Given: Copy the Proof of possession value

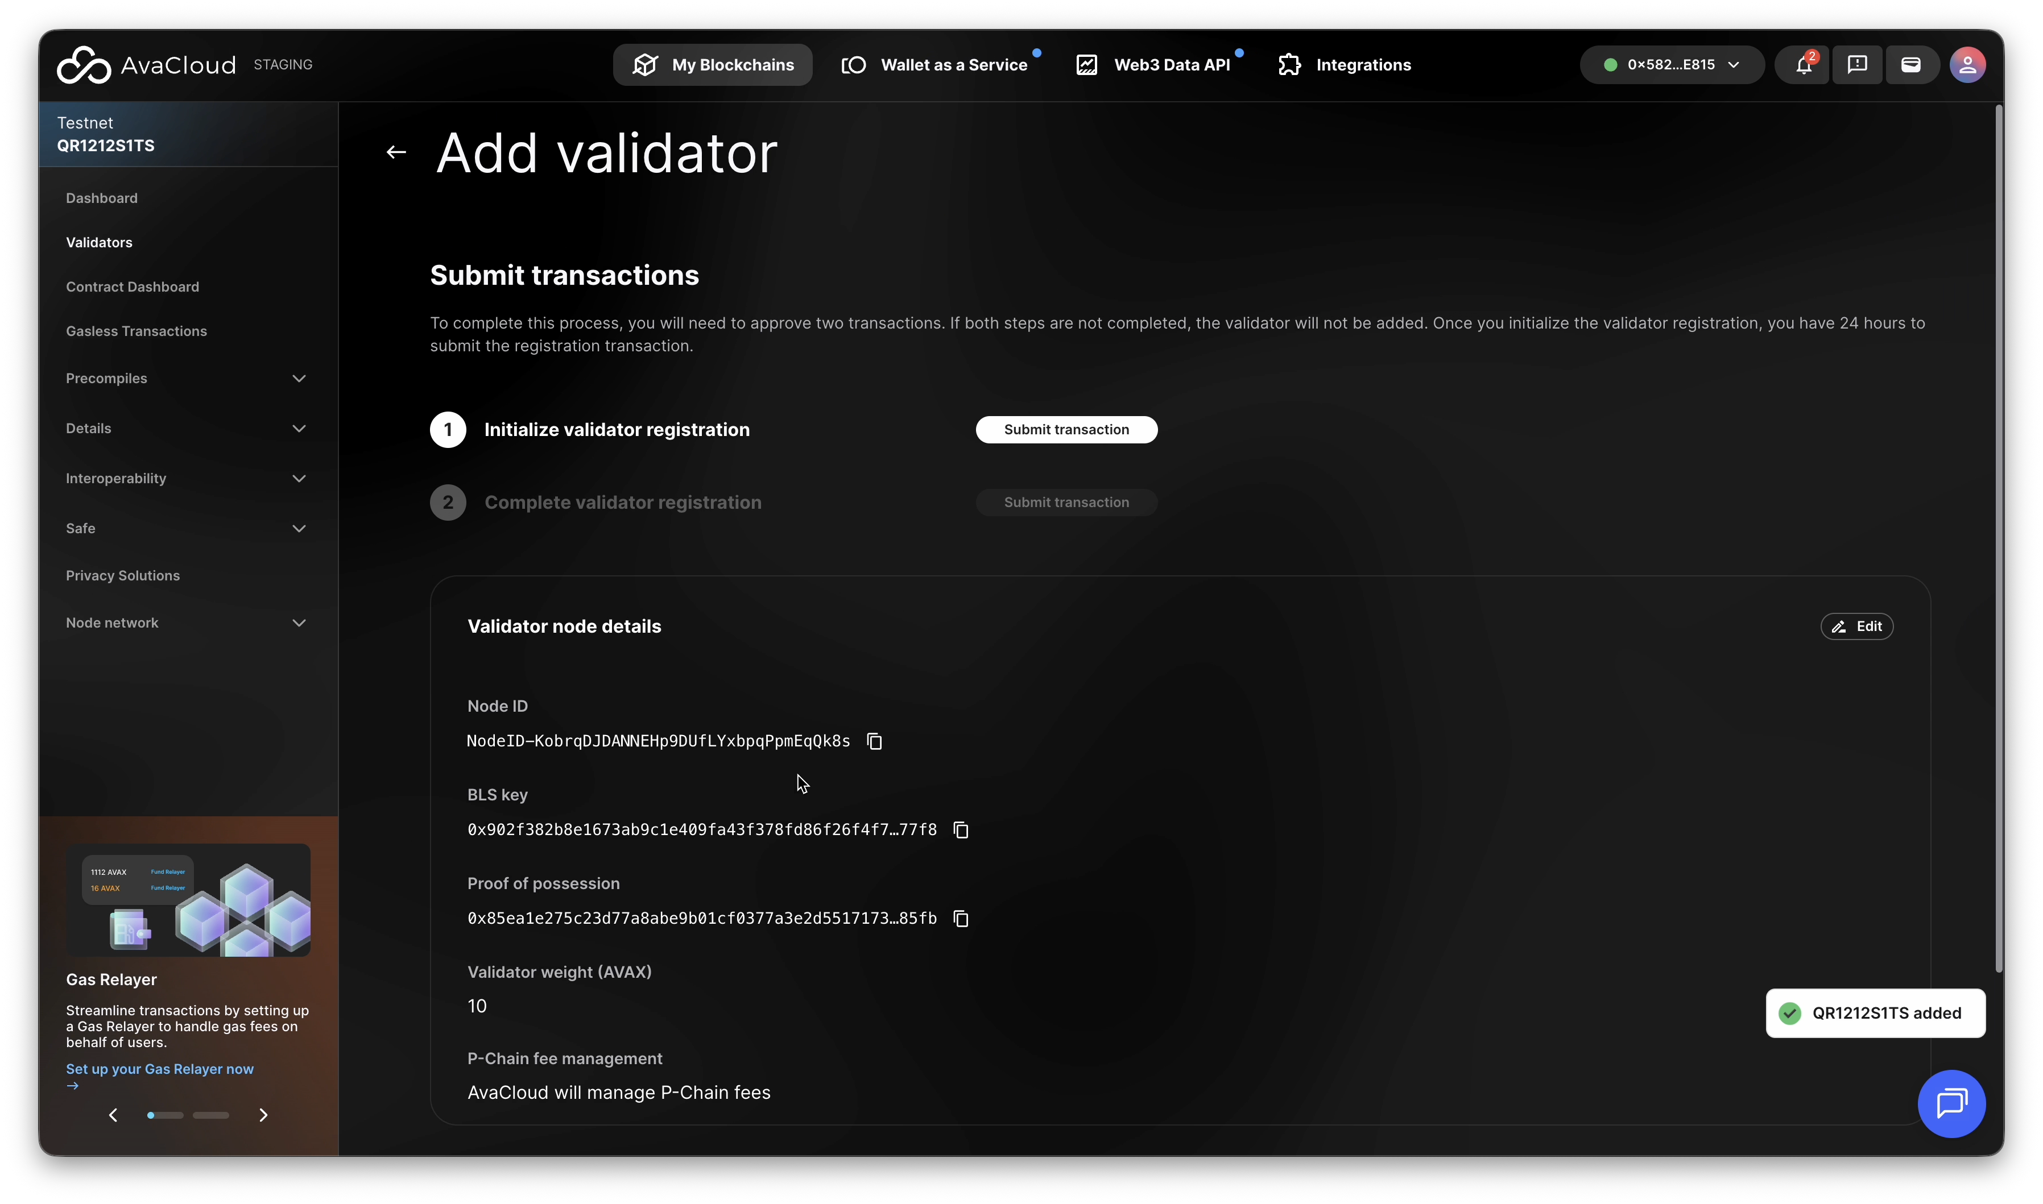Looking at the screenshot, I should [x=961, y=919].
